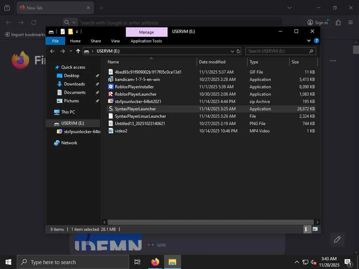Open Customize Quick Access Toolbar dropdown
The height and width of the screenshot is (269, 359).
[77, 32]
